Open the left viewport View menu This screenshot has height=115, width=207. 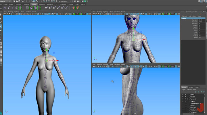(x=5, y=12)
